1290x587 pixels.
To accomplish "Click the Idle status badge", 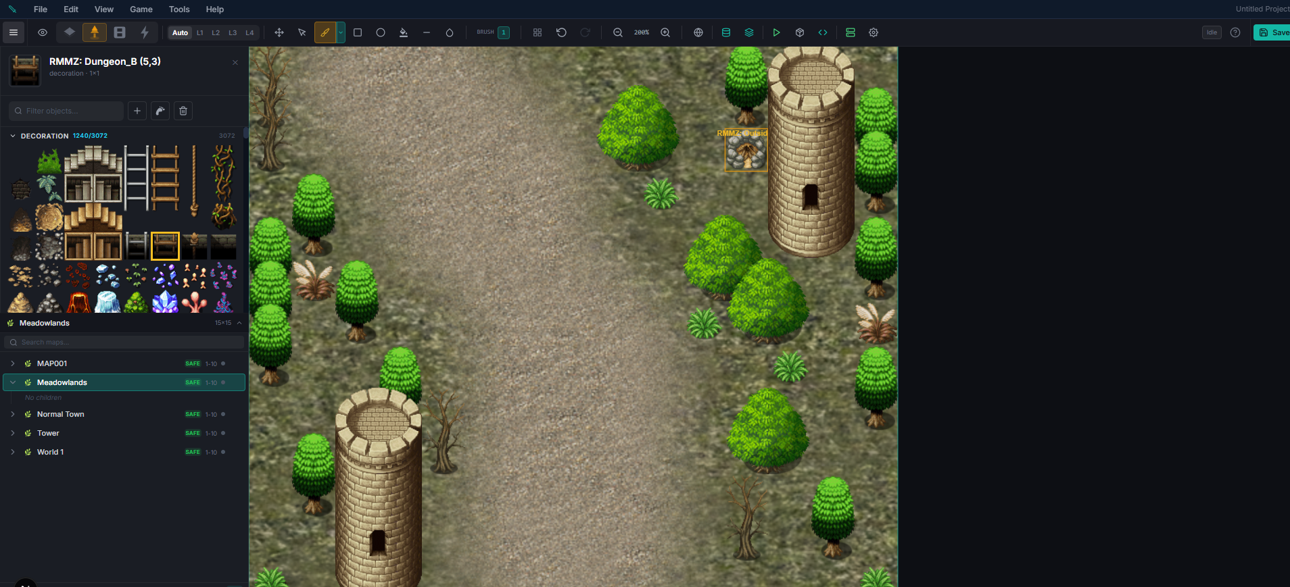I will pyautogui.click(x=1212, y=32).
